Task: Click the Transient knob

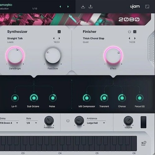Action: pyautogui.click(x=104, y=98)
